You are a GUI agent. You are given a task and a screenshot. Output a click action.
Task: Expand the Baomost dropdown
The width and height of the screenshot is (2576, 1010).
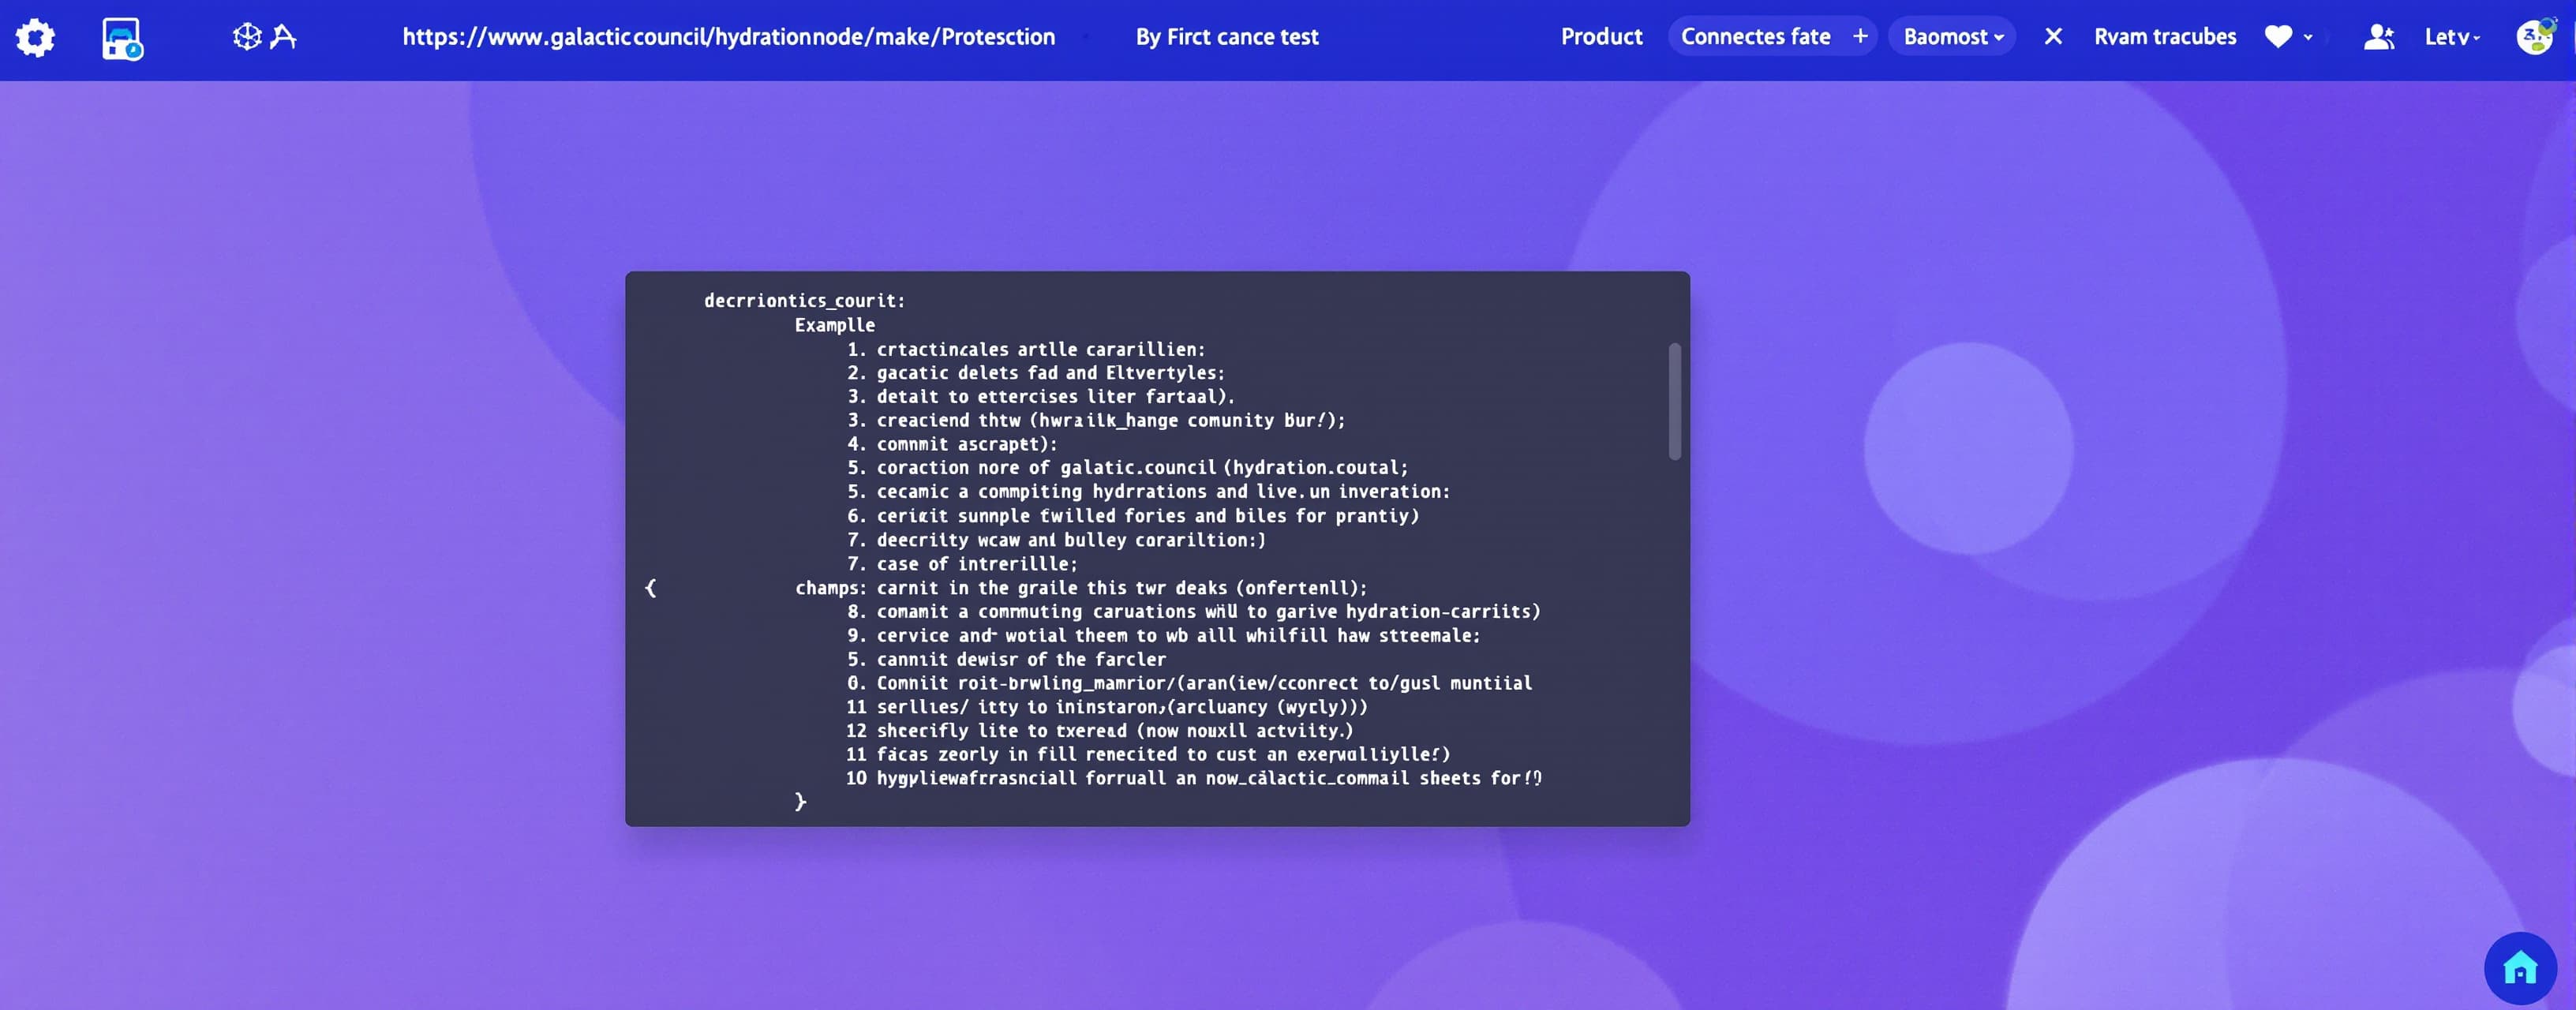(x=1953, y=37)
